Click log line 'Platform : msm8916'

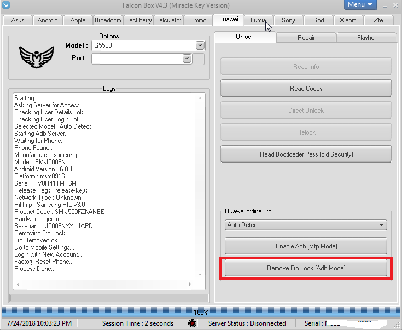coord(39,176)
